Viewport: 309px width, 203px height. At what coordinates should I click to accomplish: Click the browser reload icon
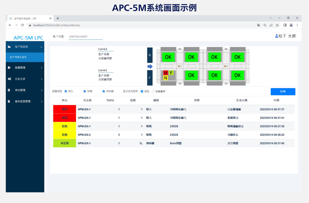click(x=22, y=25)
